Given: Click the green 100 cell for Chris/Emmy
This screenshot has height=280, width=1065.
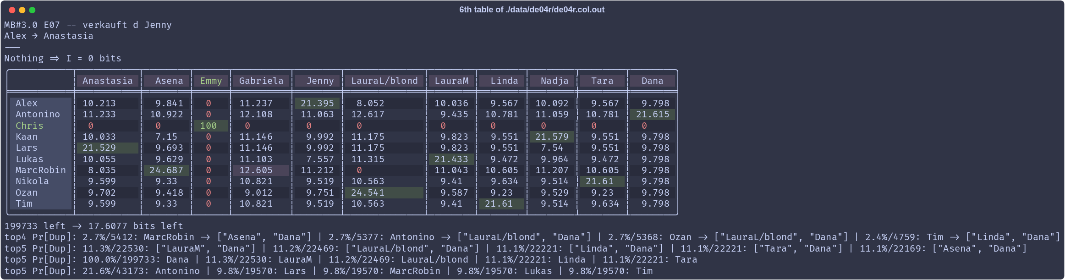Looking at the screenshot, I should 211,126.
